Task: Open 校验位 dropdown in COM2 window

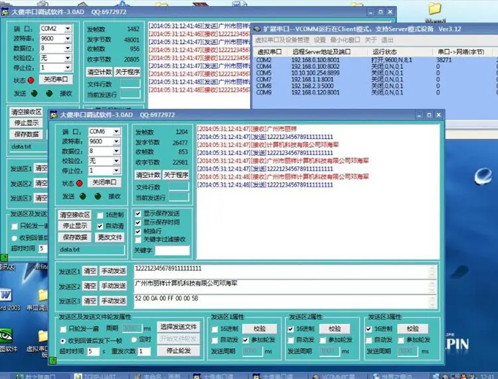Action: click(68, 58)
